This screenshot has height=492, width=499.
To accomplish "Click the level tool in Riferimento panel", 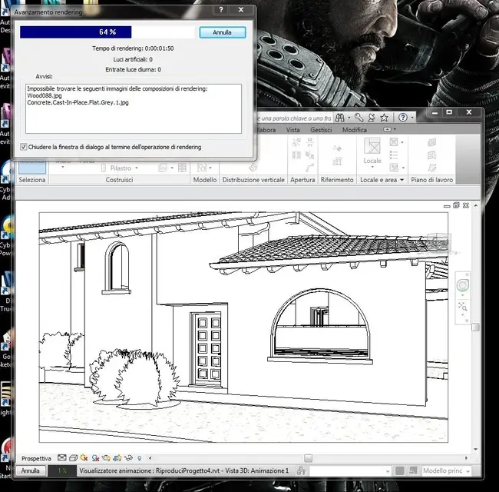I will click(x=337, y=148).
